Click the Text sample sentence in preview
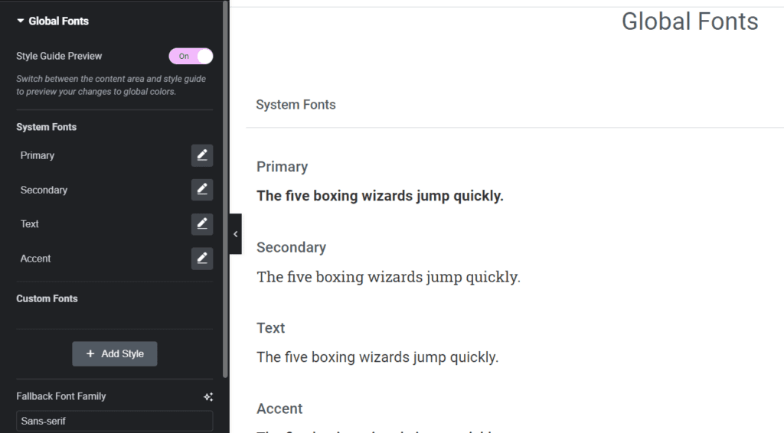Image resolution: width=784 pixels, height=433 pixels. [377, 357]
